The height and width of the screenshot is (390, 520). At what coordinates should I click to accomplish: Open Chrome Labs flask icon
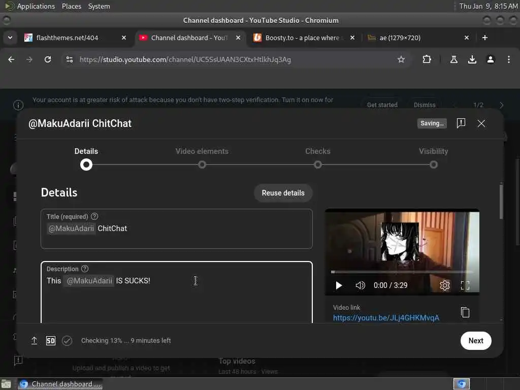coord(453,60)
